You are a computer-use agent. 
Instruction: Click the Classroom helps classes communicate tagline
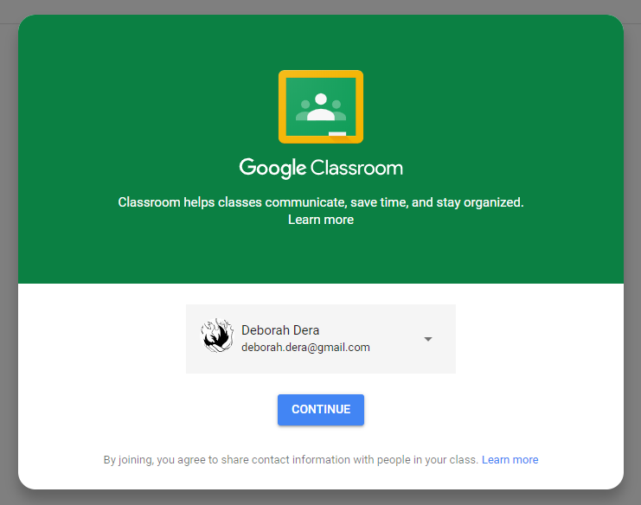coord(321,202)
